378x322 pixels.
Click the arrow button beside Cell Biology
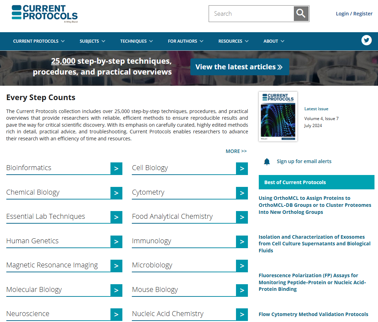tap(242, 168)
